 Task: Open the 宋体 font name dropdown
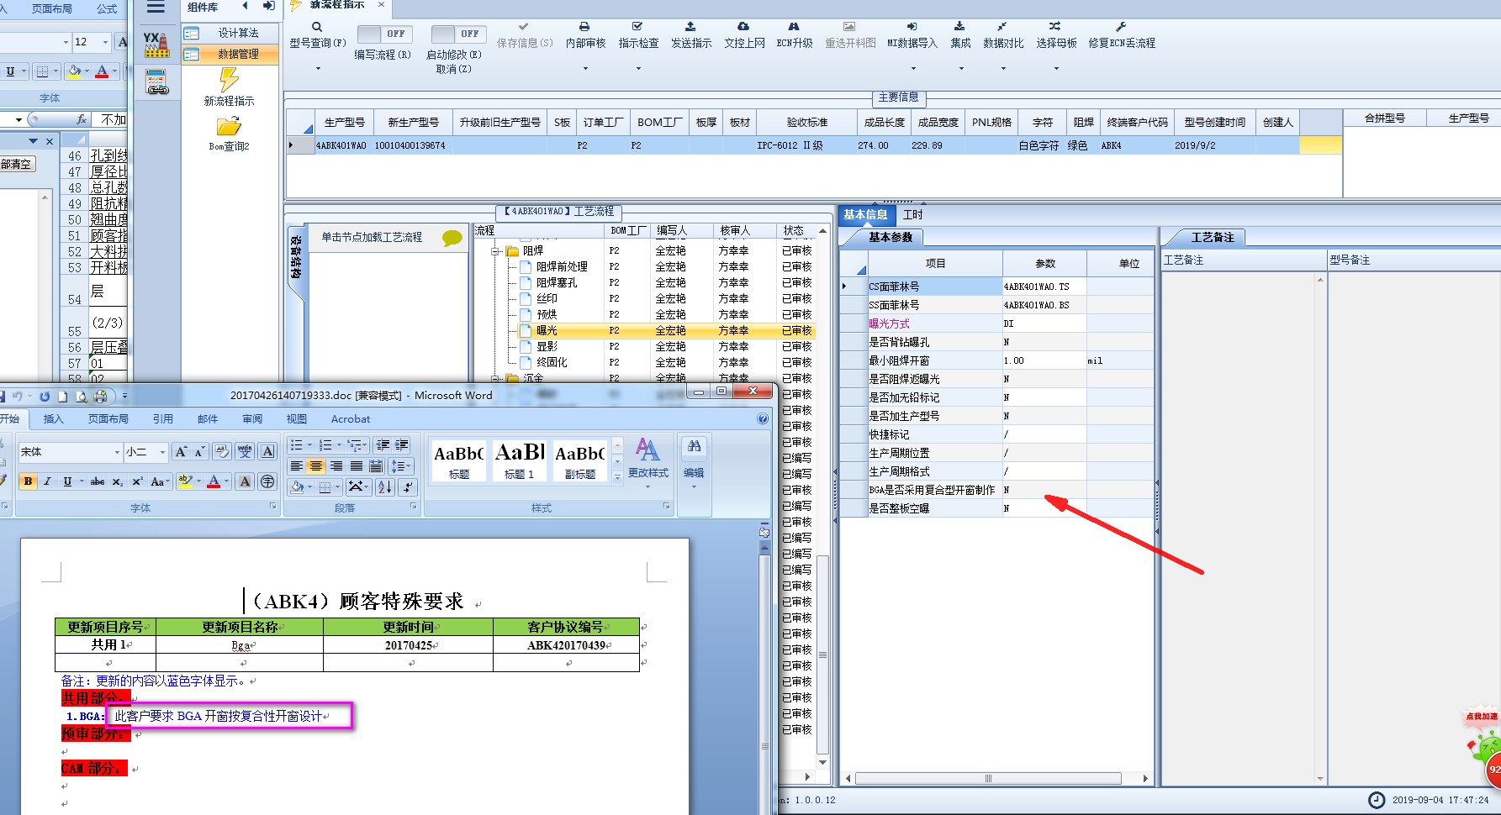(117, 452)
